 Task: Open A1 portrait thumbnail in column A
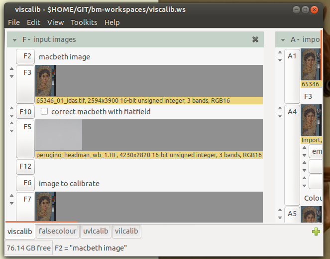[x=311, y=64]
